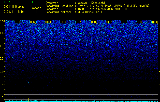Click the 1819 time marker
The height and width of the screenshot is (102, 160).
point(140,22)
